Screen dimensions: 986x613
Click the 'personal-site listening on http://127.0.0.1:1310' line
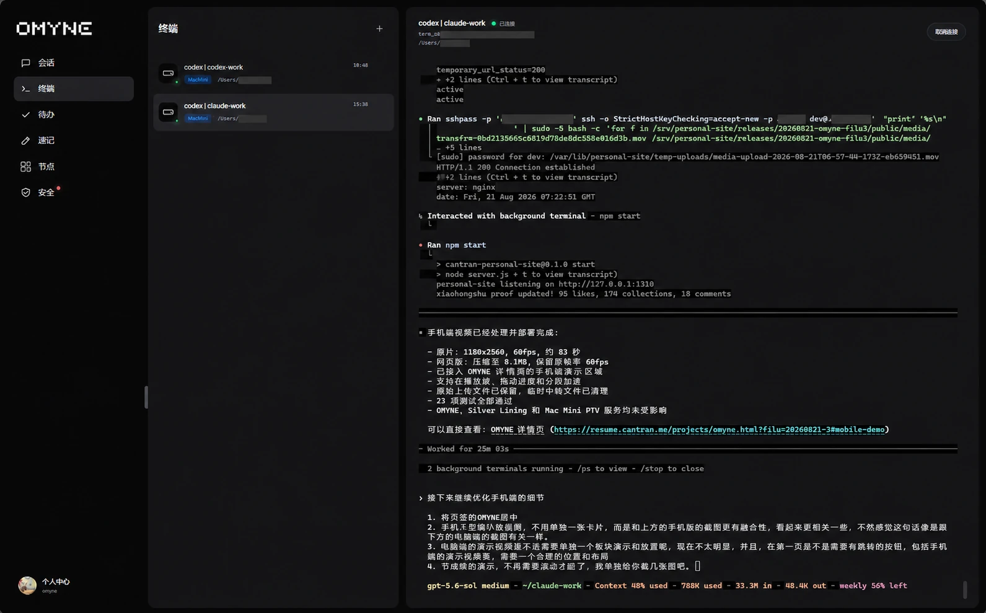click(x=545, y=284)
